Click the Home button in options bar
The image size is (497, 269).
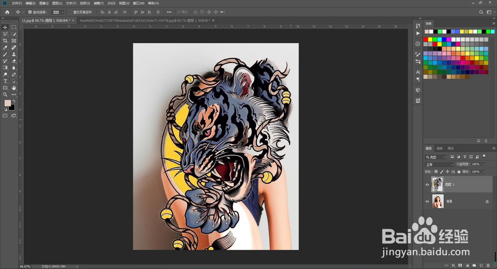(7, 12)
